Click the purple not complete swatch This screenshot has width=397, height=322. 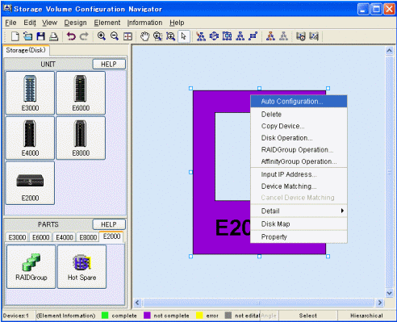[147, 316]
